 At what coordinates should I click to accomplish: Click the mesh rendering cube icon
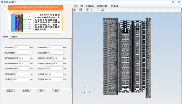pos(80,10)
